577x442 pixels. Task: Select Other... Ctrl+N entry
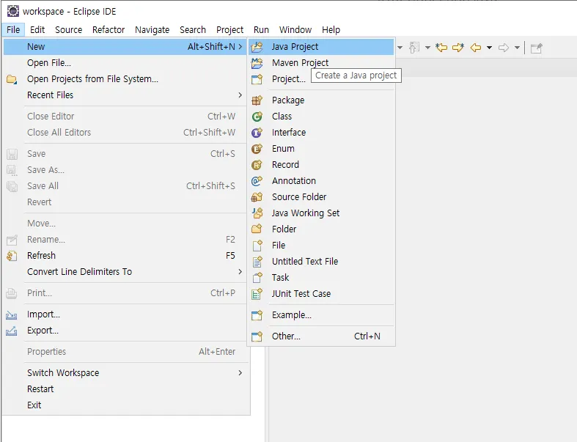click(321, 336)
